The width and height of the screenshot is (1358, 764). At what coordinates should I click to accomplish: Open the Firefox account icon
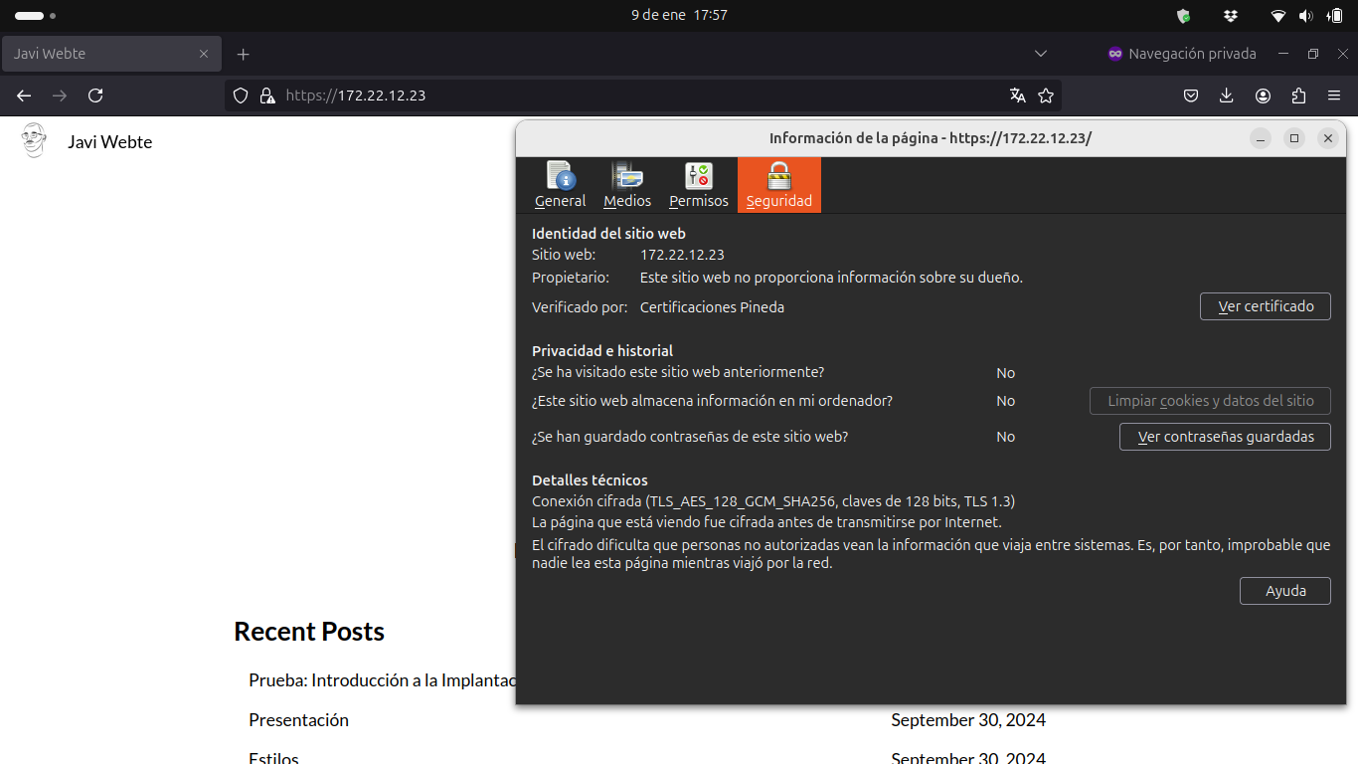(x=1263, y=95)
